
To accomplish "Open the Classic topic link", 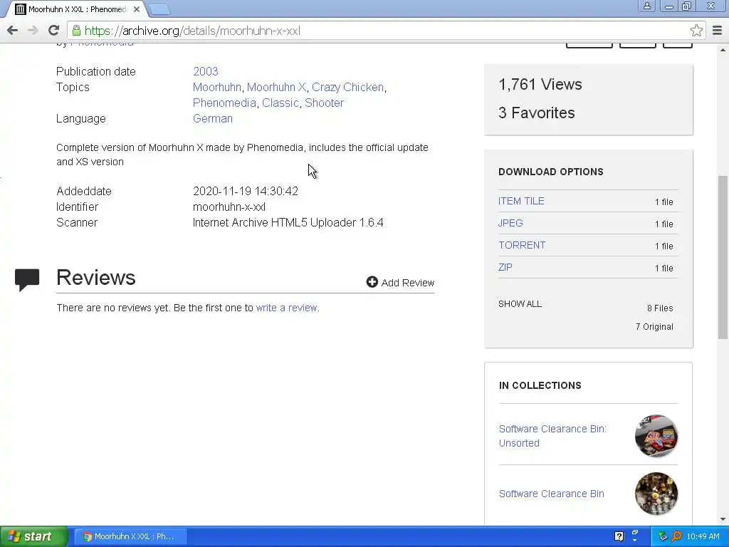I will [x=280, y=103].
